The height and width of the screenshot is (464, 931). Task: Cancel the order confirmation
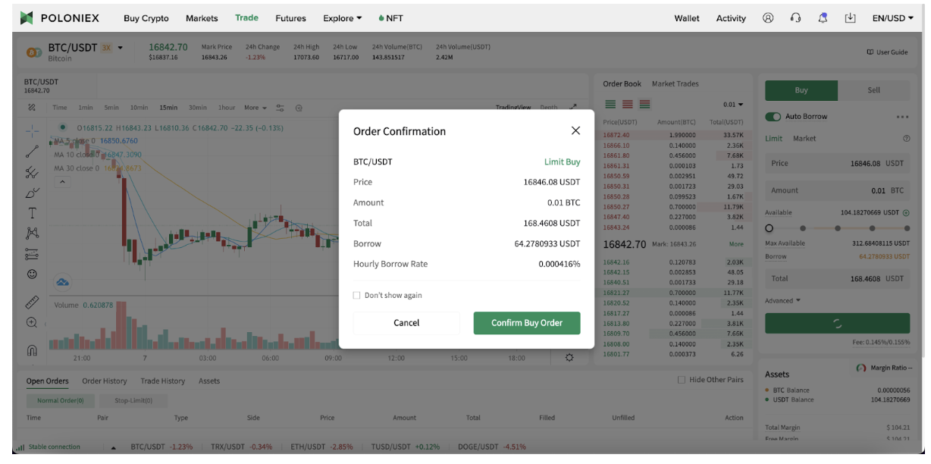406,323
